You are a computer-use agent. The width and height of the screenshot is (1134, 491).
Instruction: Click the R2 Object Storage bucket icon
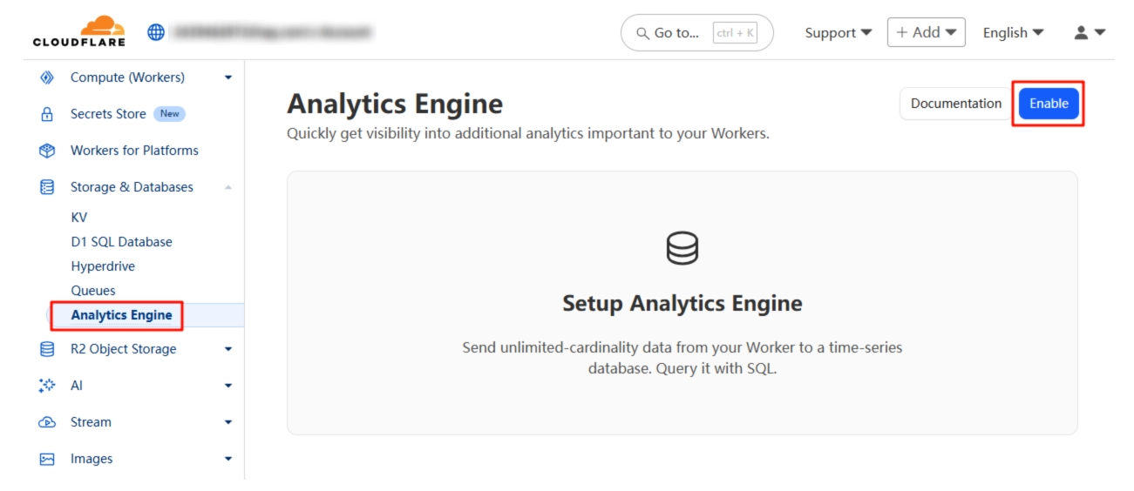coord(47,349)
